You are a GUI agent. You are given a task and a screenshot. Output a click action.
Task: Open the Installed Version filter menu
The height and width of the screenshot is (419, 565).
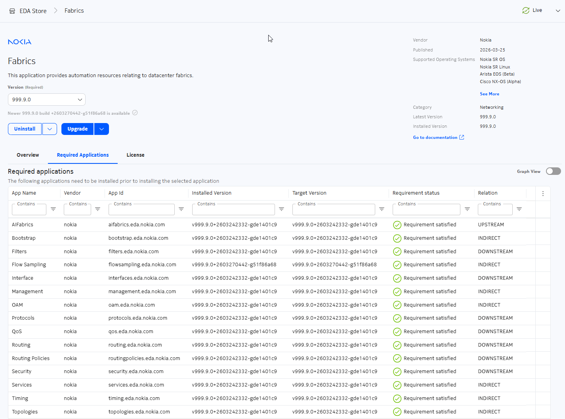coord(281,209)
